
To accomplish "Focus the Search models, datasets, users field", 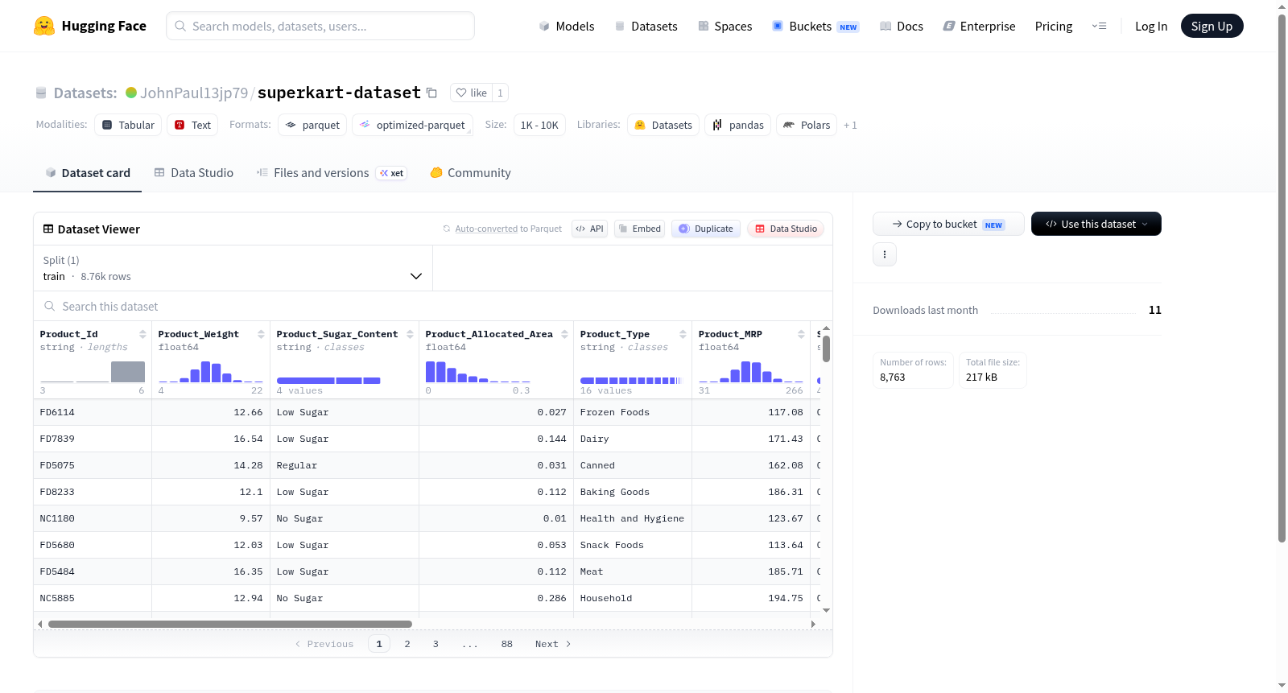I will (320, 26).
